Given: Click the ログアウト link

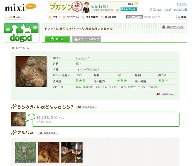Looking at the screenshot, I should (182, 4).
